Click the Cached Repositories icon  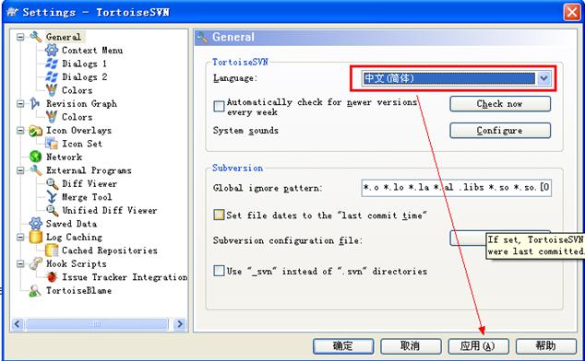click(52, 250)
